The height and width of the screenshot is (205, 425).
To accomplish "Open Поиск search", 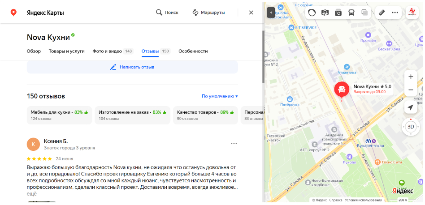I will point(167,13).
